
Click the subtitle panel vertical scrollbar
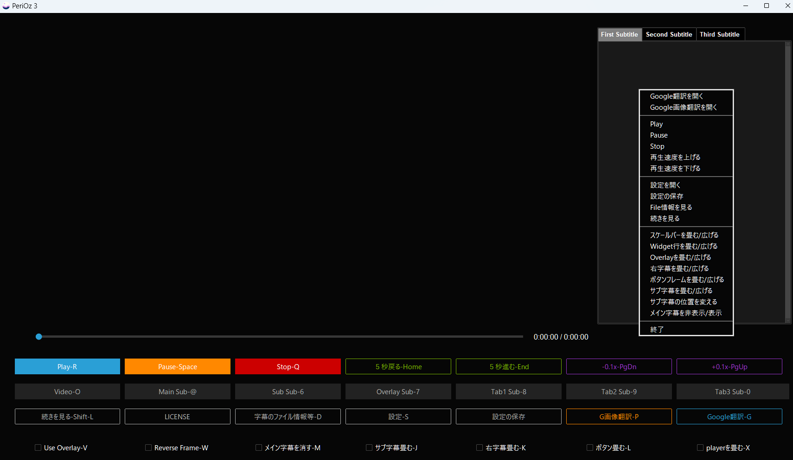pos(787,182)
